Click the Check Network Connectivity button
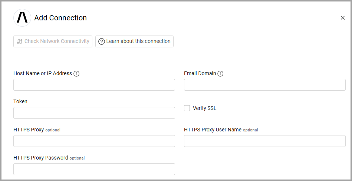The height and width of the screenshot is (181, 352). coord(53,41)
